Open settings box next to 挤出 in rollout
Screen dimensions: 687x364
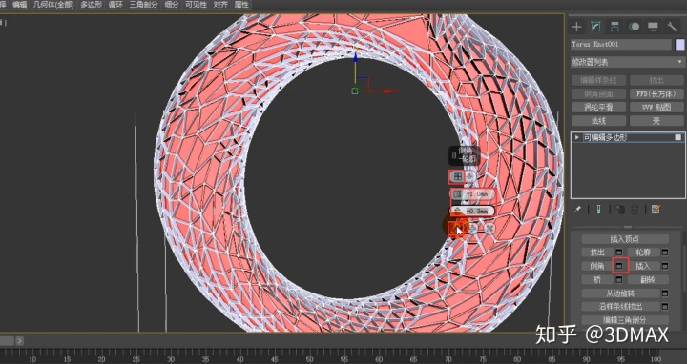618,253
